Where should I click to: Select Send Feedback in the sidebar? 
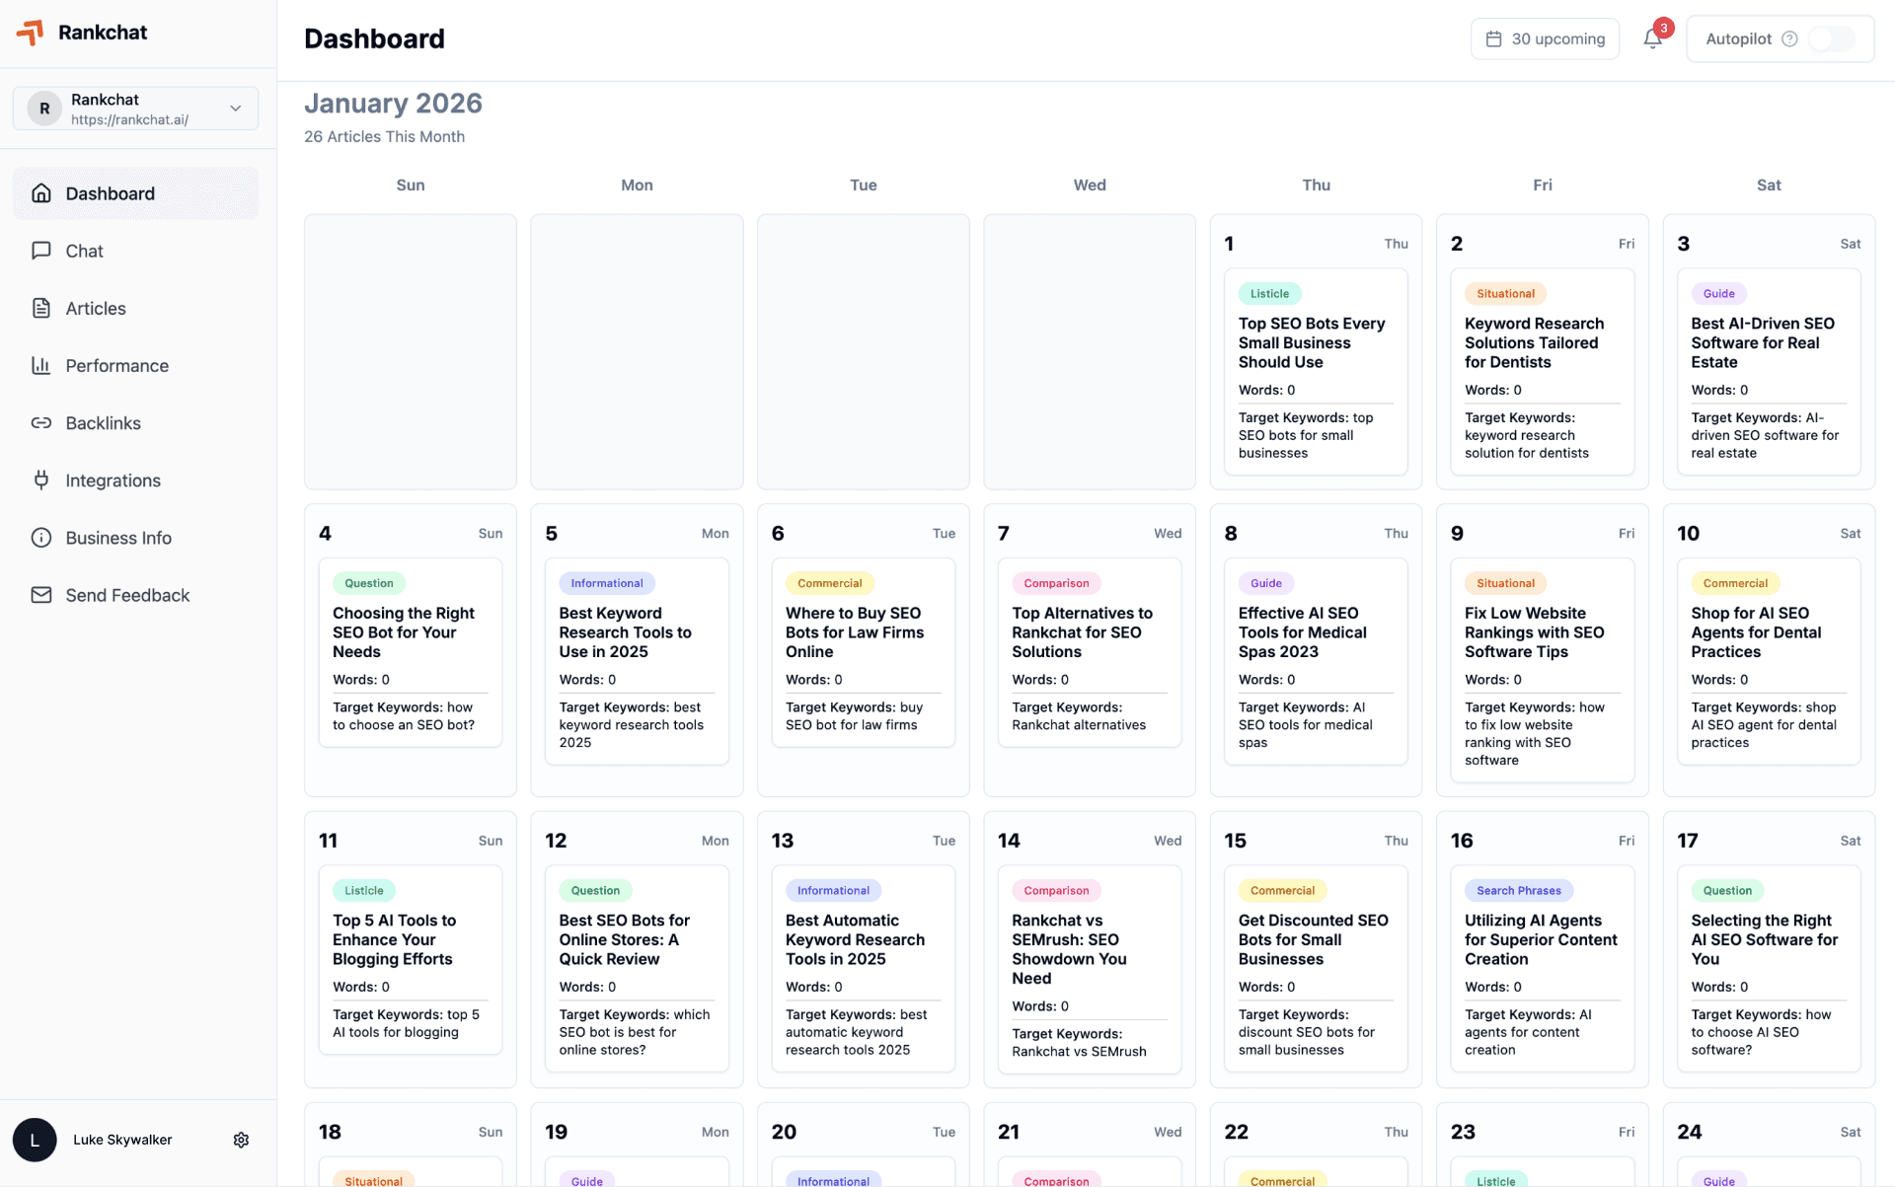pos(127,595)
